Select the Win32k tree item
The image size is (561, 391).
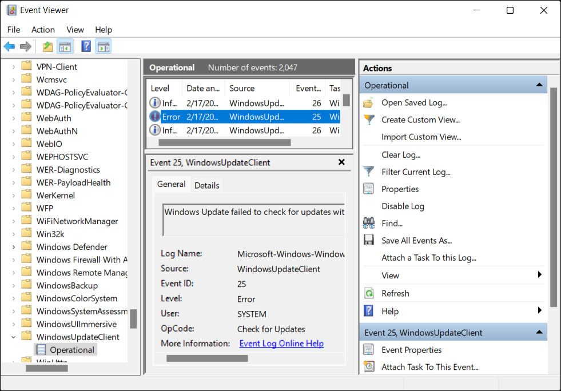[50, 234]
